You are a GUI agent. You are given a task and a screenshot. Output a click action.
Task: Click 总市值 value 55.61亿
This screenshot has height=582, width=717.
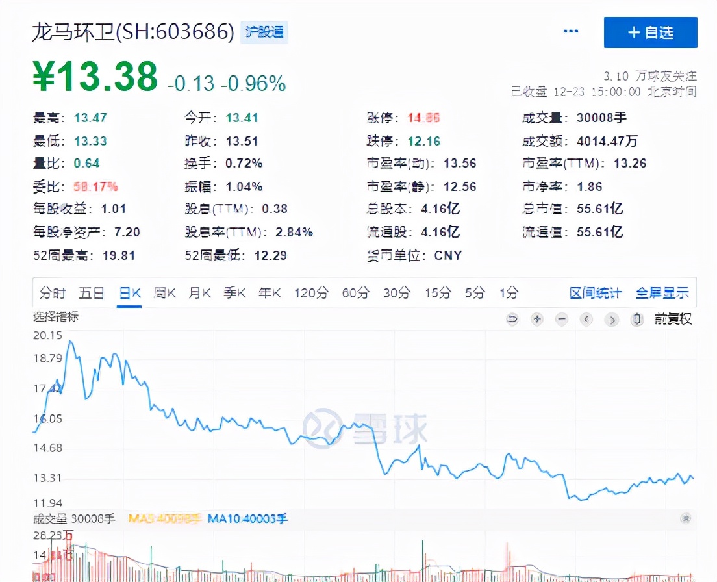point(599,209)
